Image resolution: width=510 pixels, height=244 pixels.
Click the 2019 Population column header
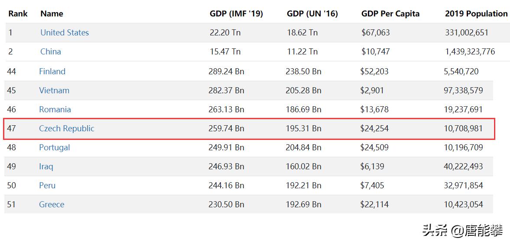click(x=476, y=14)
